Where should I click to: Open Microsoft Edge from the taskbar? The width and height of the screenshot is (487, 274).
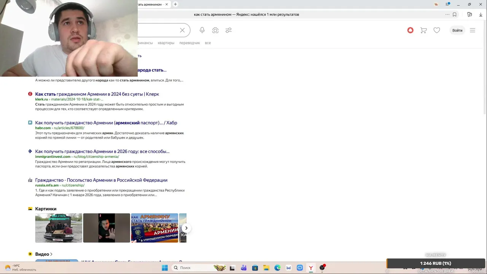(x=277, y=268)
